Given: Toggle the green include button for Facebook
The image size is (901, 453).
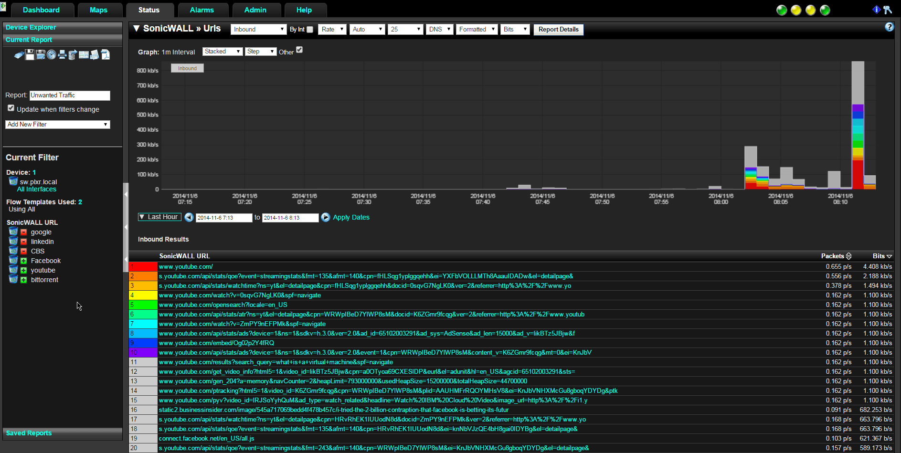Looking at the screenshot, I should click(23, 261).
